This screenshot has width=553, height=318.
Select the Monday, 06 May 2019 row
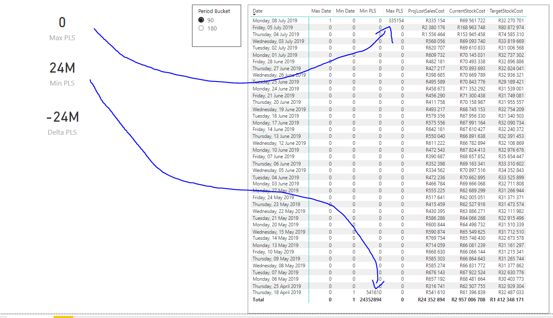(388, 279)
